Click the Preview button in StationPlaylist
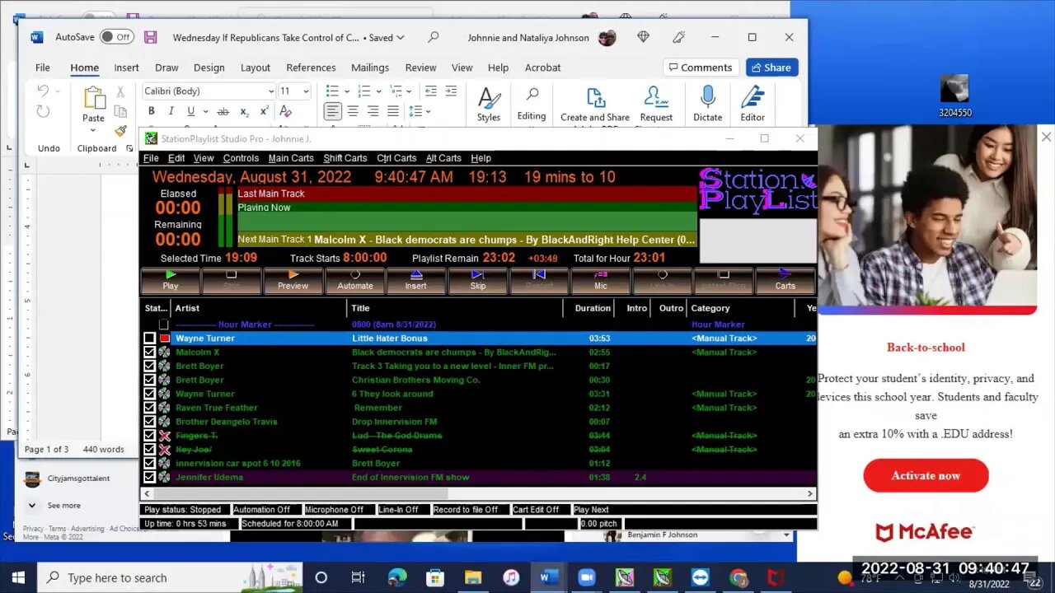This screenshot has height=593, width=1055. tap(293, 281)
